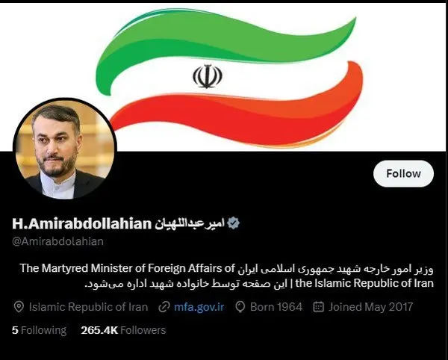Click the Born 1964 text
This screenshot has height=360, width=448.
(x=276, y=307)
